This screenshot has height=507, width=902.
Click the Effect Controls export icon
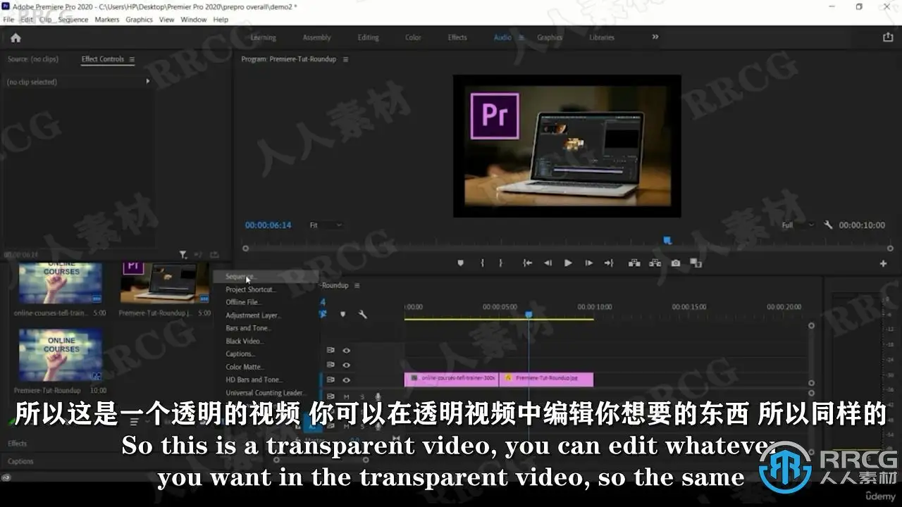click(x=214, y=254)
